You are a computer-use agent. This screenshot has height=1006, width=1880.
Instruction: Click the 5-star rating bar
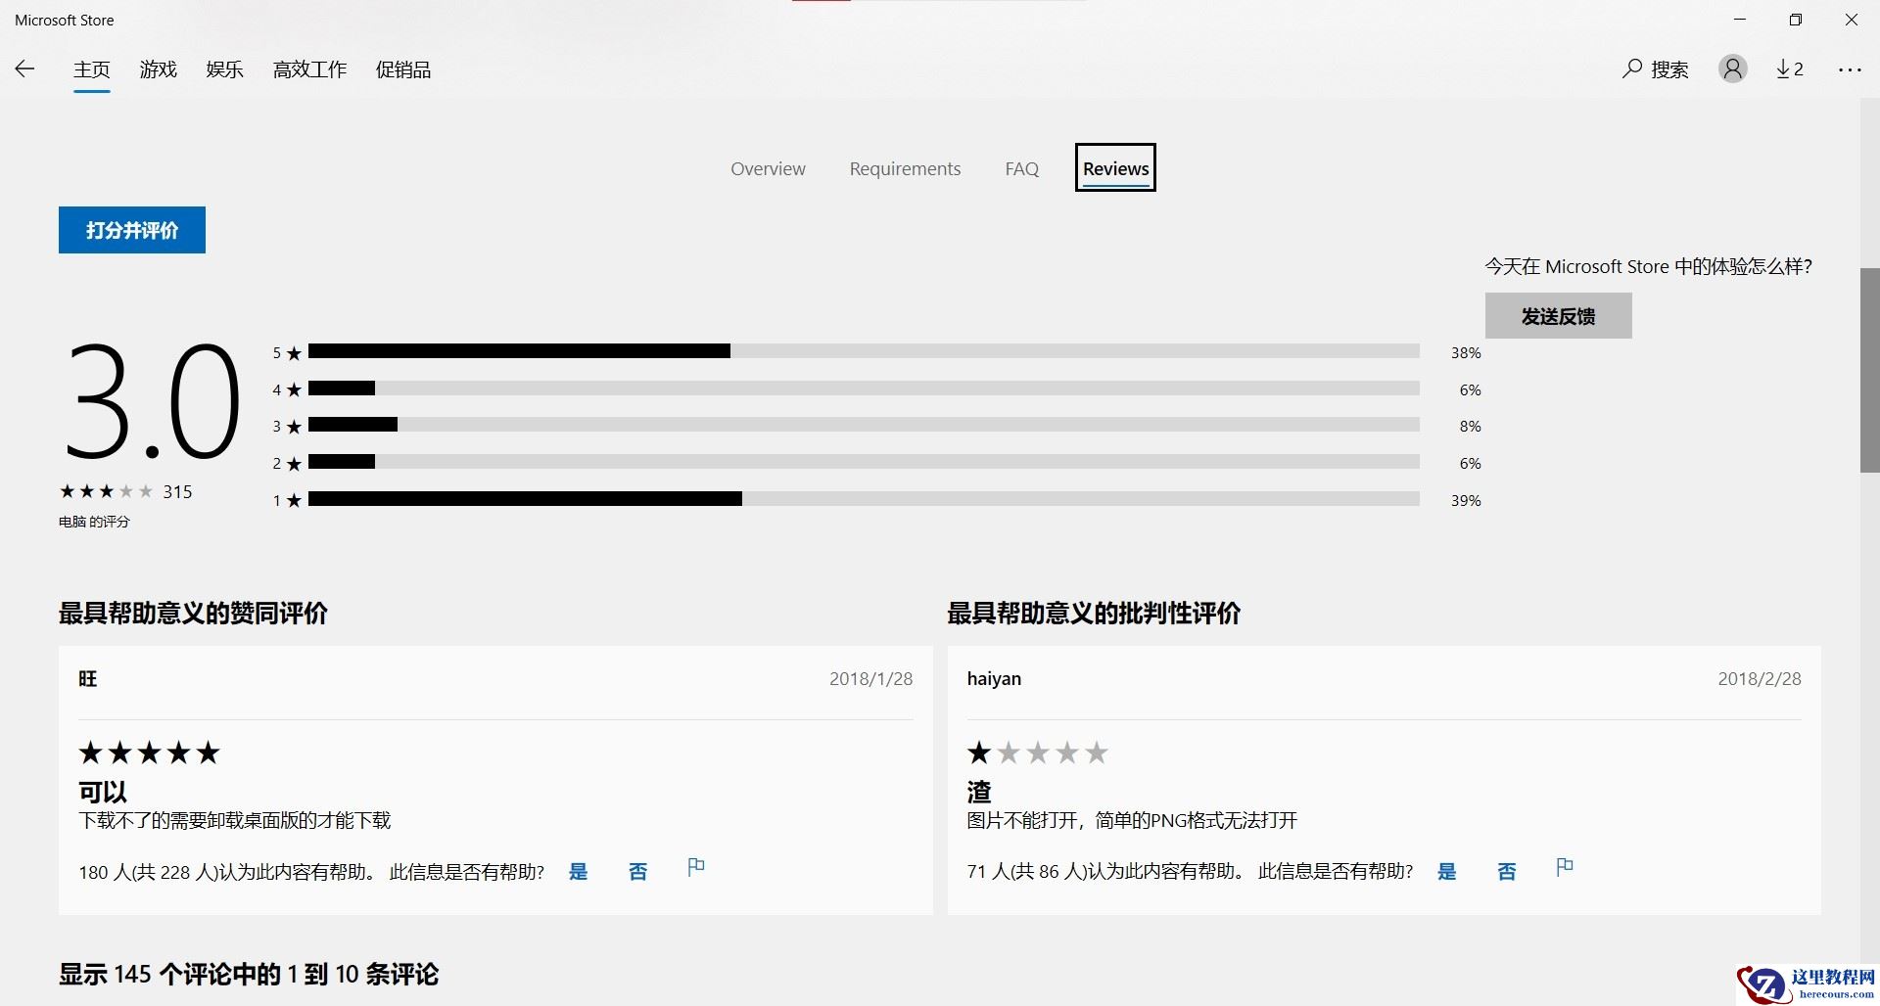[x=862, y=351]
